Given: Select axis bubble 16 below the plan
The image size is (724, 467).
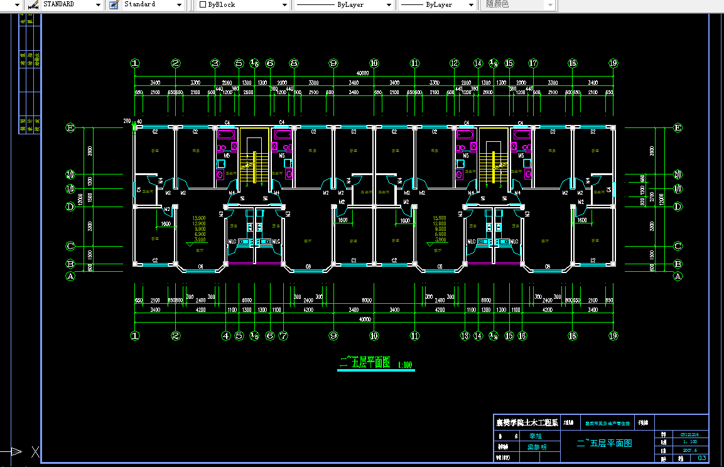Looking at the screenshot, I should (522, 336).
